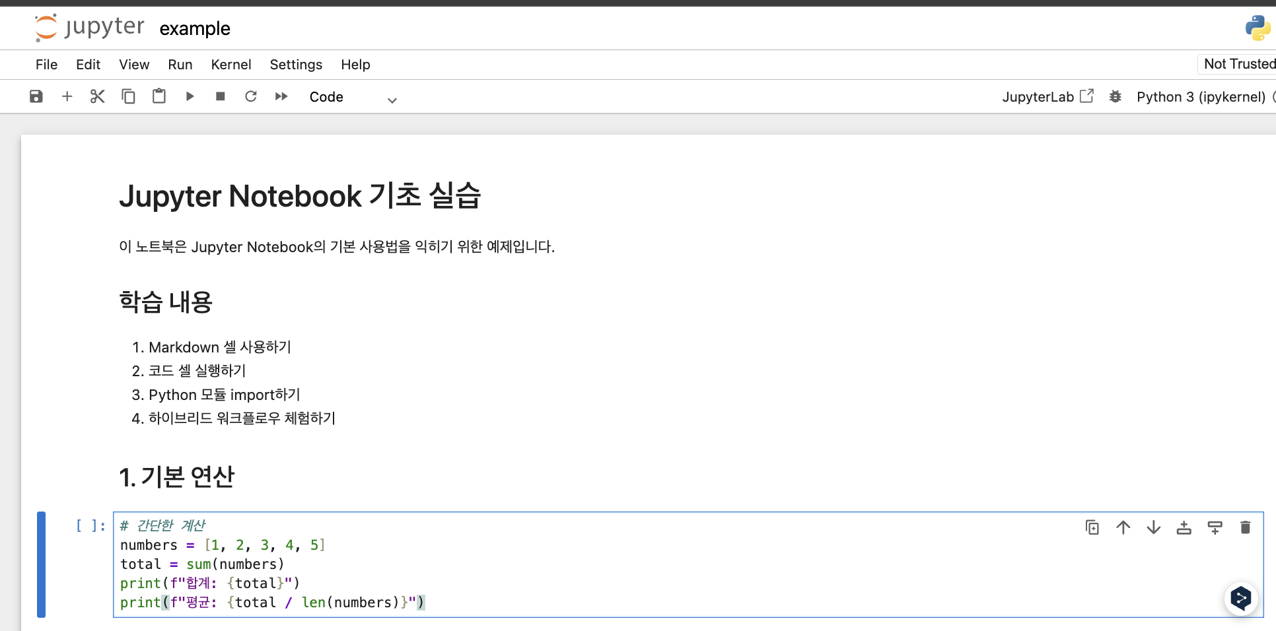Click list item 'Markdown 셀 사용하기'
The image size is (1276, 631).
220,347
